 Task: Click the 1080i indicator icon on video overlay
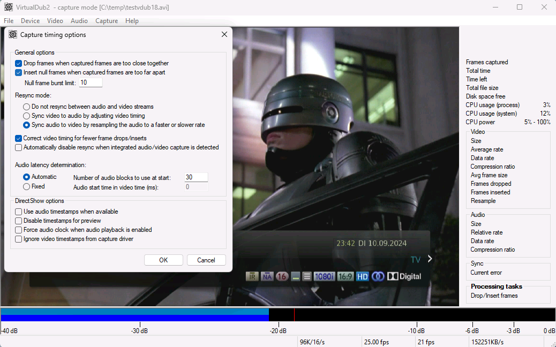[324, 276]
